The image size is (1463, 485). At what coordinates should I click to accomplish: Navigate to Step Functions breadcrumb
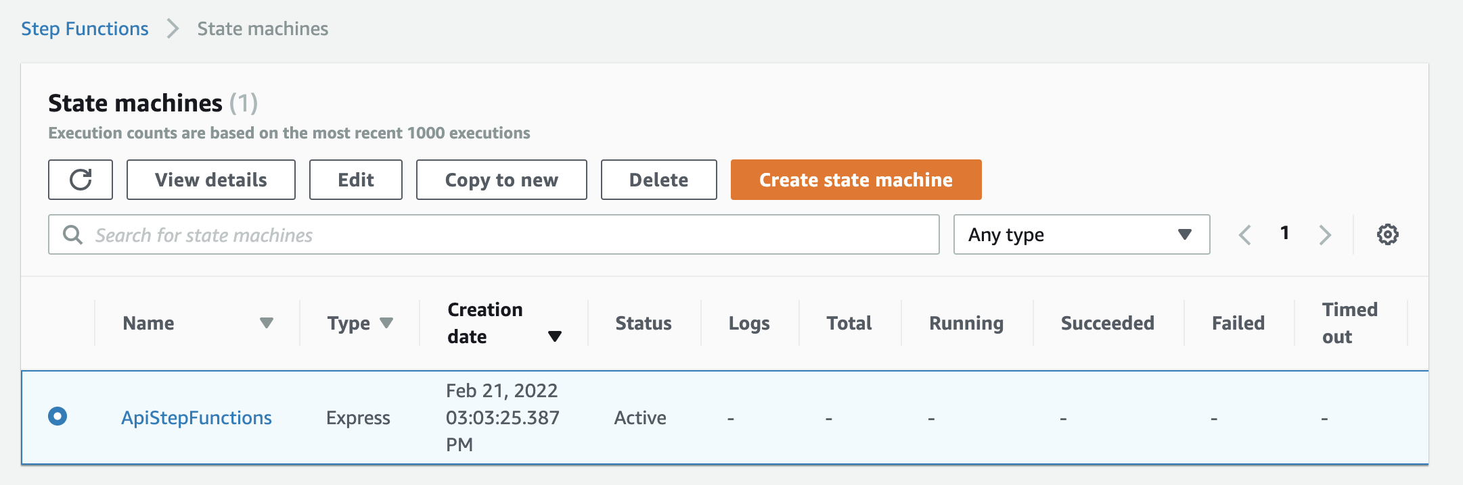85,28
